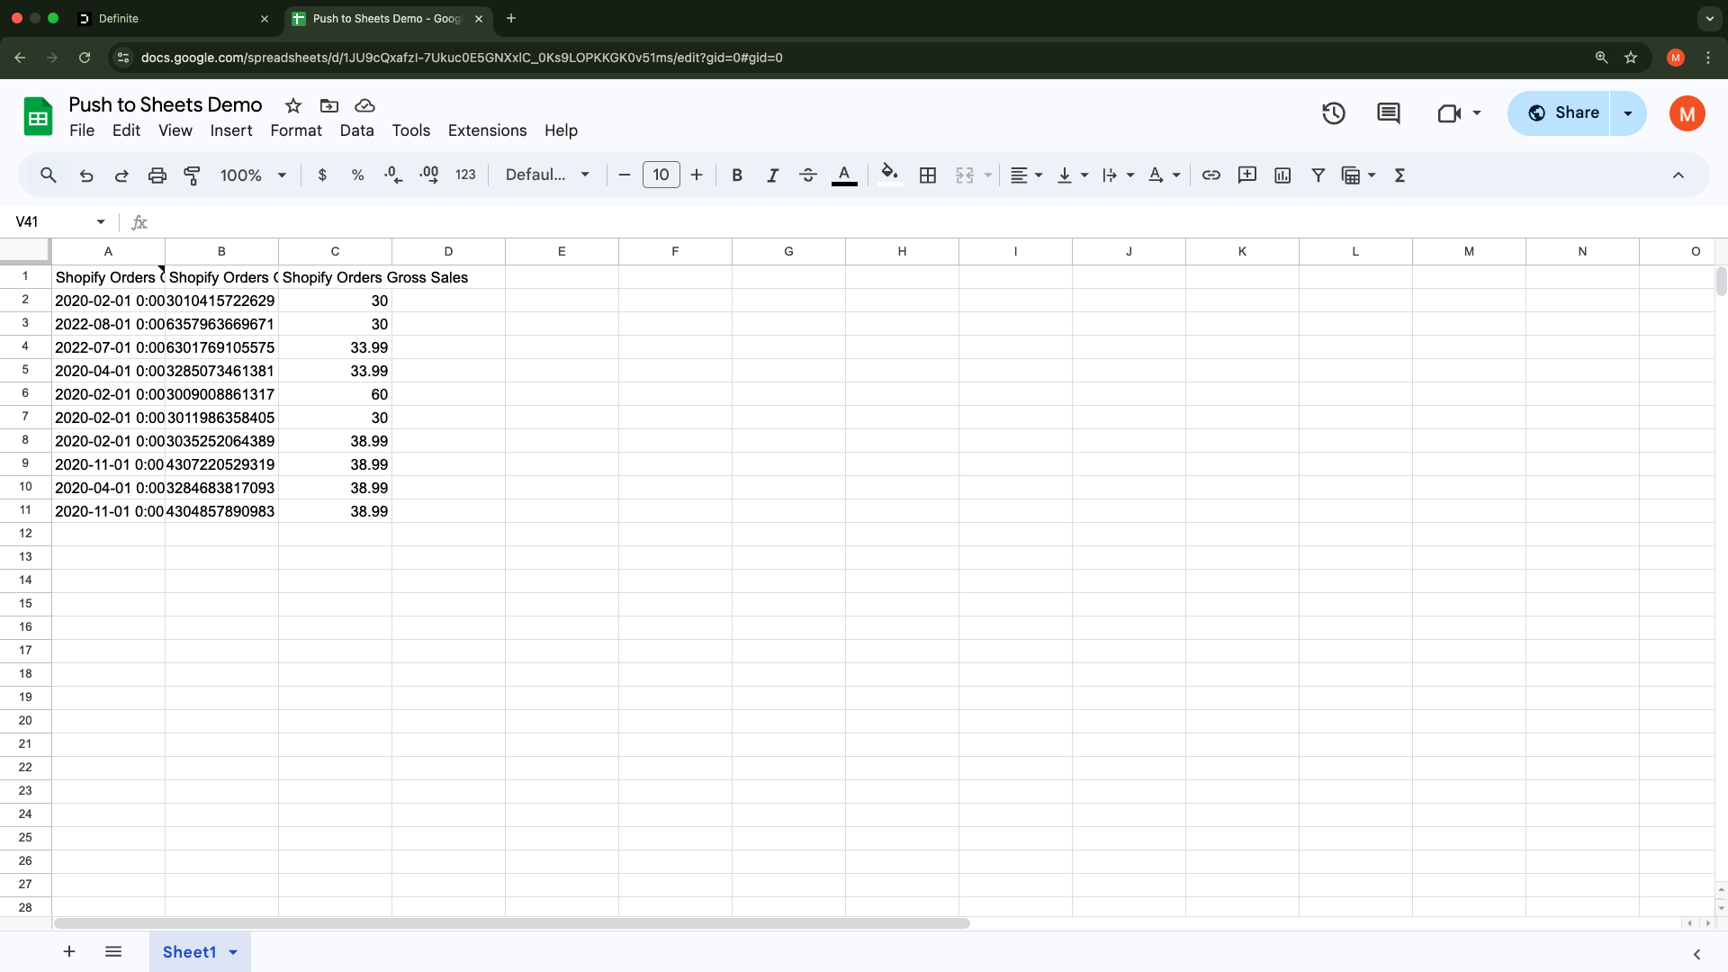
Task: Click the Undo arrow in toolbar
Action: click(x=86, y=175)
